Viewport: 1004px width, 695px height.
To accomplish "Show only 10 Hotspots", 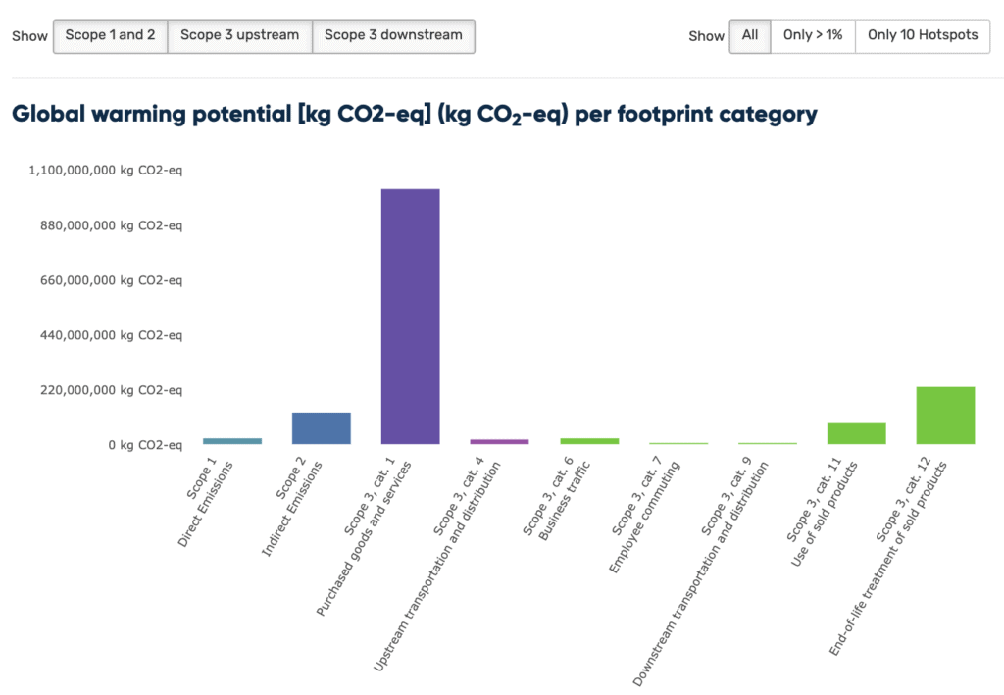I will [923, 35].
